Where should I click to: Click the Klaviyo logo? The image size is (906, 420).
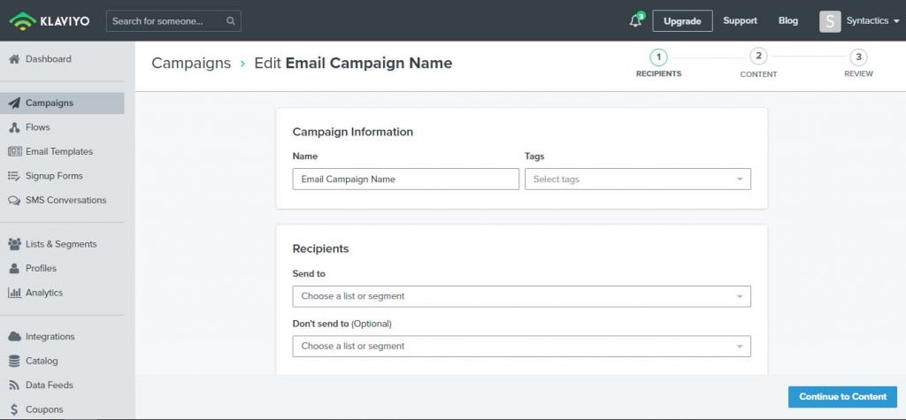[x=50, y=21]
